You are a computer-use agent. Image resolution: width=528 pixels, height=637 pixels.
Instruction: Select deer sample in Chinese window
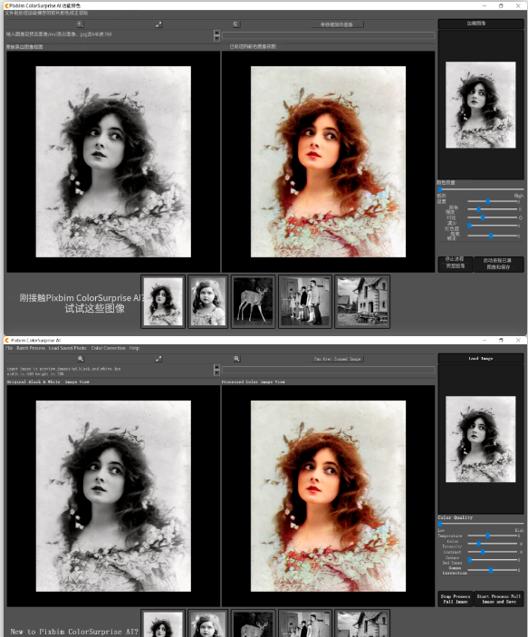tap(253, 302)
